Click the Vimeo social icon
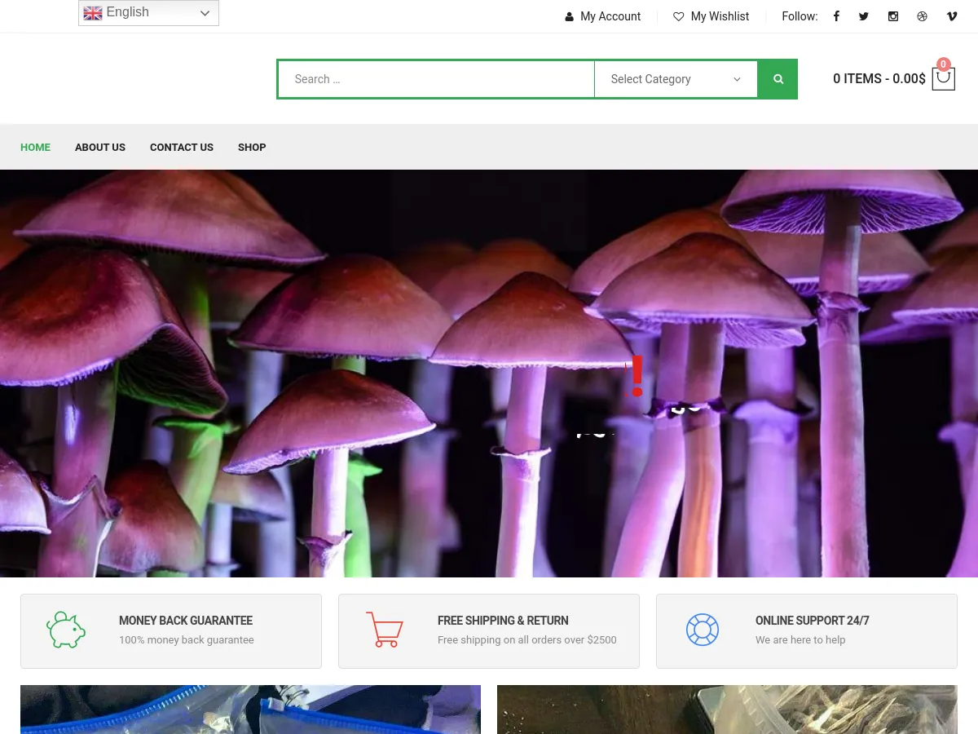This screenshot has width=978, height=734. [951, 16]
